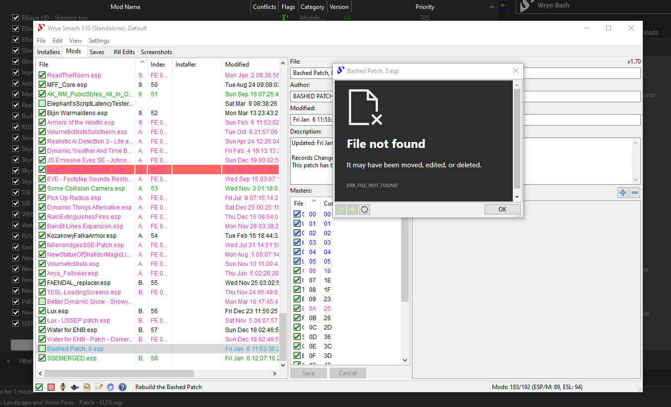
Task: Sort the mod list by the Installer column
Action: pyautogui.click(x=197, y=65)
